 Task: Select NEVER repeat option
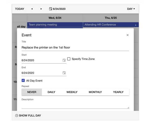(32, 92)
